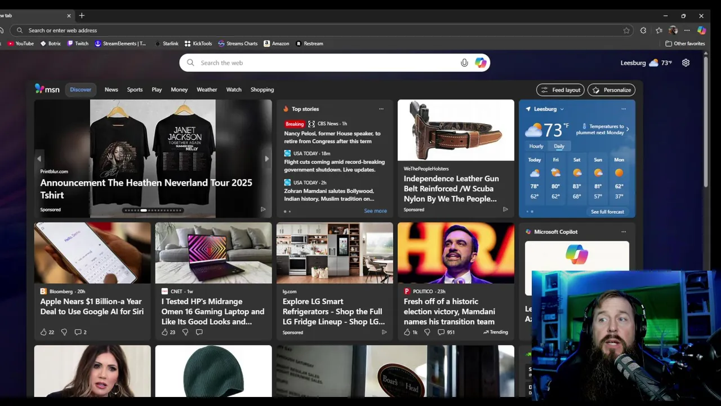Viewport: 721px width, 406px height.
Task: Click the voice search microphone icon
Action: click(x=464, y=63)
